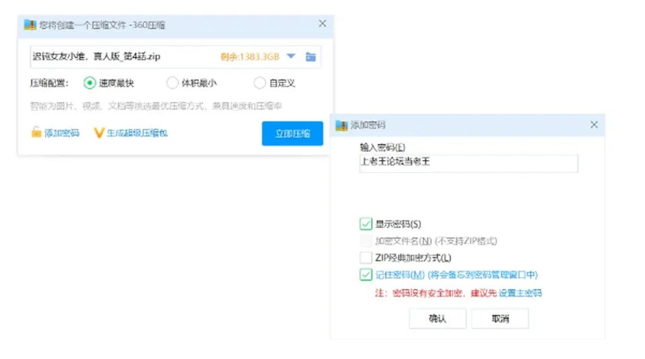
Task: Click the 确认 button
Action: coord(437,319)
